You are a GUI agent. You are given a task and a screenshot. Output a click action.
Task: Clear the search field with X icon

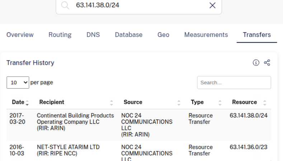[x=212, y=5]
